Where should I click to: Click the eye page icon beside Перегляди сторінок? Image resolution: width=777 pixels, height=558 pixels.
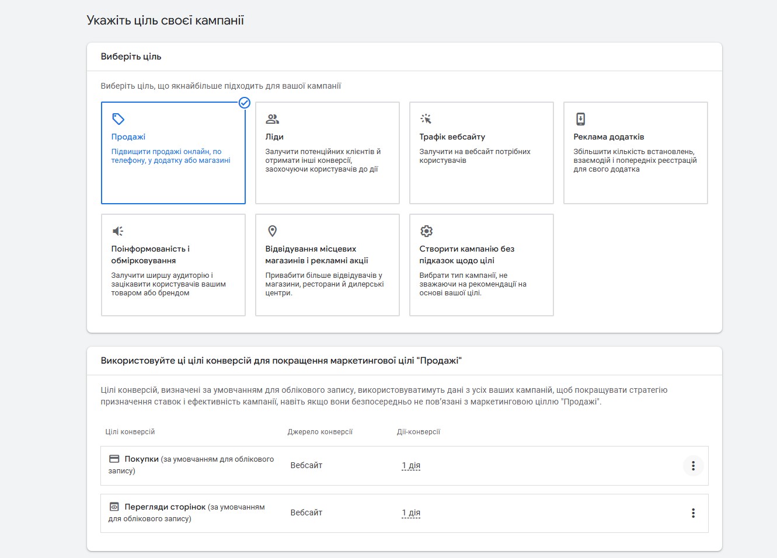click(114, 507)
